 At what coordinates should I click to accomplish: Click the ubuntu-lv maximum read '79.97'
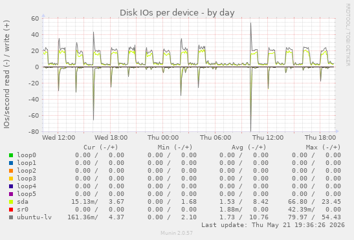(x=298, y=217)
